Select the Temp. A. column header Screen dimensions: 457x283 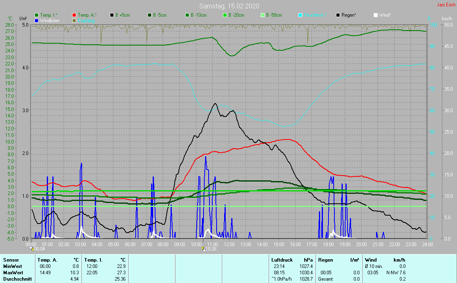pyautogui.click(x=47, y=260)
